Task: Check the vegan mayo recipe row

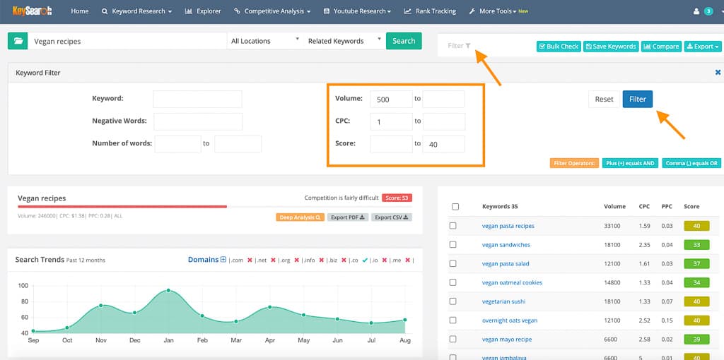Action: [453, 340]
